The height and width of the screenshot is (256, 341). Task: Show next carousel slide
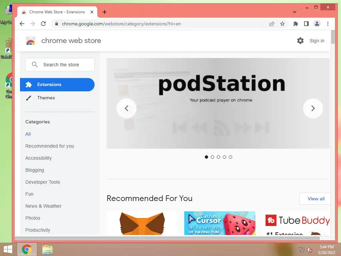[x=313, y=108]
